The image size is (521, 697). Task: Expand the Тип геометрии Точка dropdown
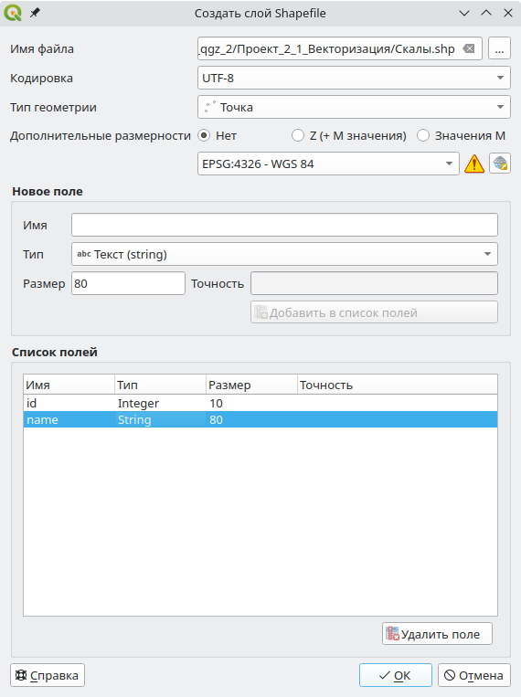[354, 107]
